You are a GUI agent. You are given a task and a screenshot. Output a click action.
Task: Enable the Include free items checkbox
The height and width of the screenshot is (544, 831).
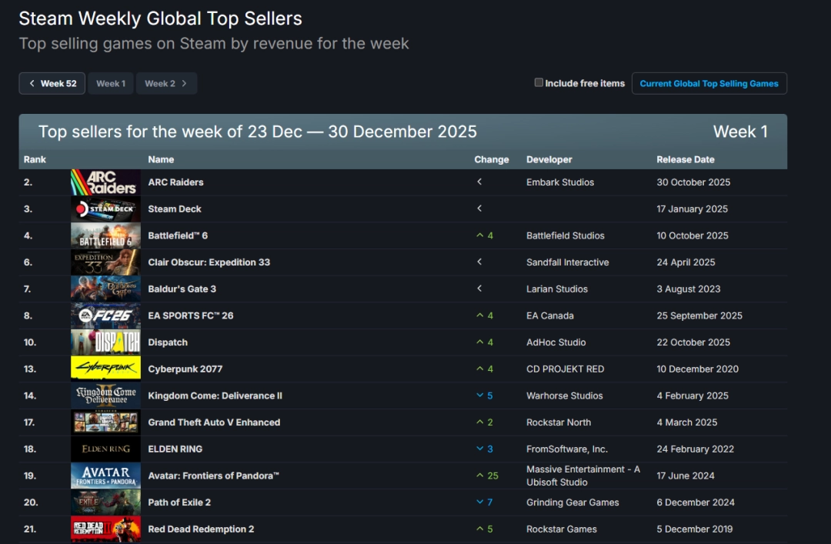(x=539, y=83)
